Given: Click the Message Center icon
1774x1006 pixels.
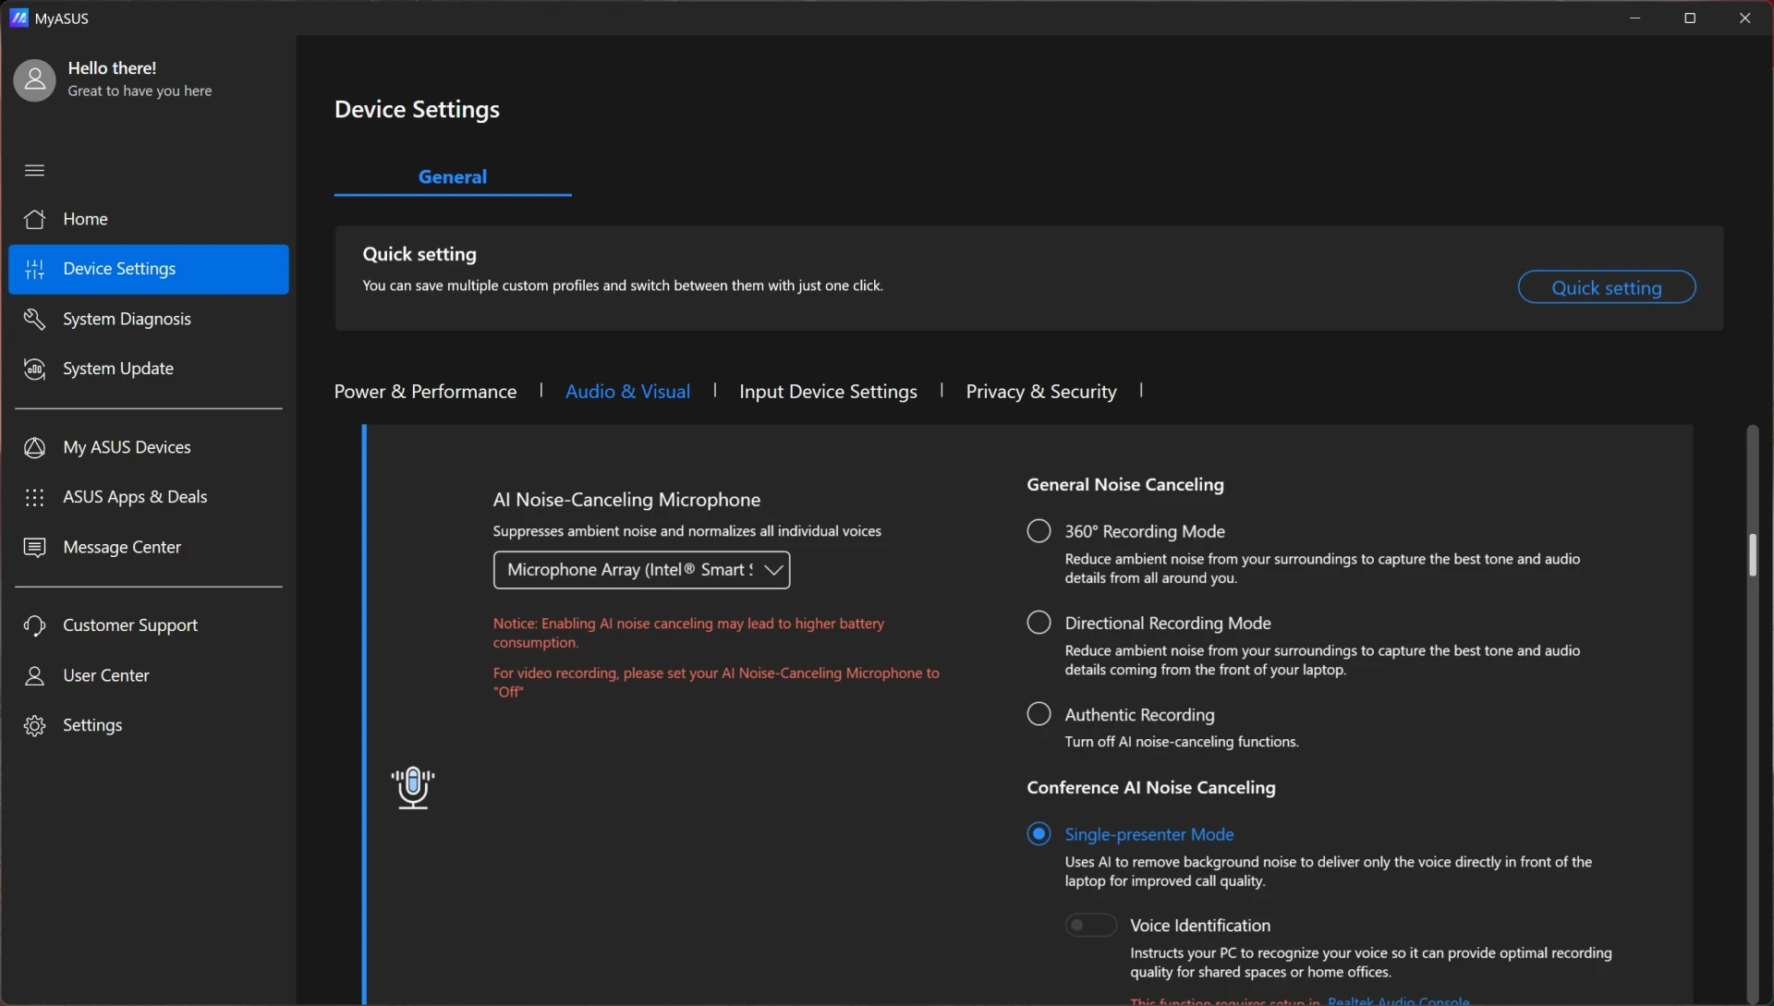Looking at the screenshot, I should tap(34, 547).
